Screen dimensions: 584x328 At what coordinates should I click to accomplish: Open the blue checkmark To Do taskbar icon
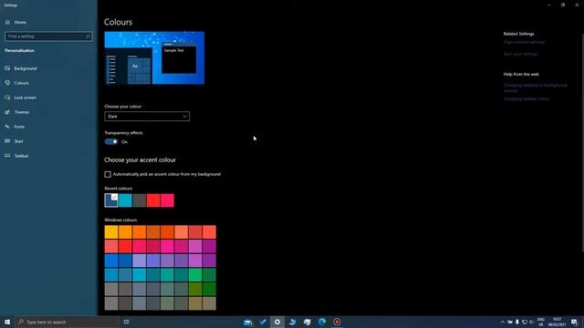point(263,322)
